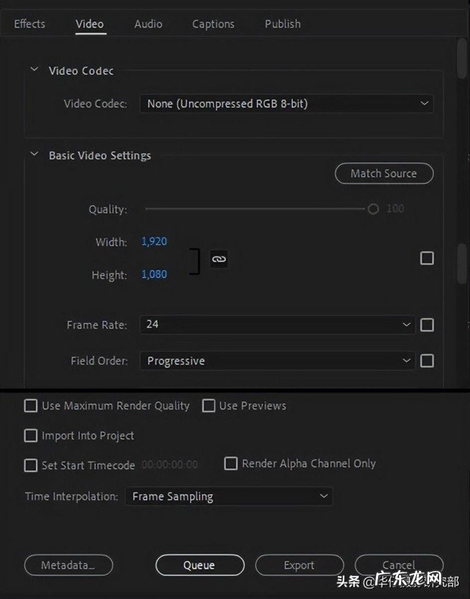Open the Field Order dropdown
Viewport: 470px width, 599px height.
point(277,361)
